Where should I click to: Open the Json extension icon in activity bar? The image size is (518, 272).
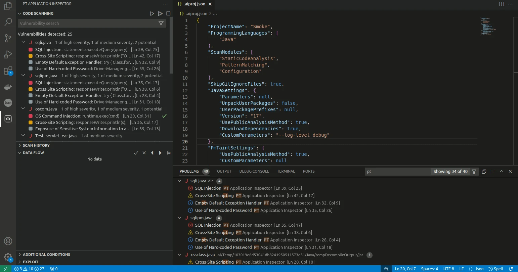click(x=8, y=103)
